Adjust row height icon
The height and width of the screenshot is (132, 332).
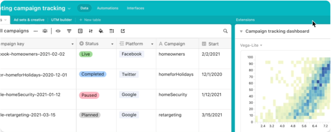coord(112,31)
